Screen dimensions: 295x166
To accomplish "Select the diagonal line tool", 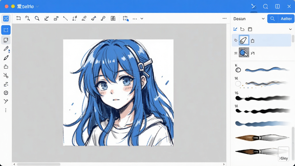I will tap(65, 18).
